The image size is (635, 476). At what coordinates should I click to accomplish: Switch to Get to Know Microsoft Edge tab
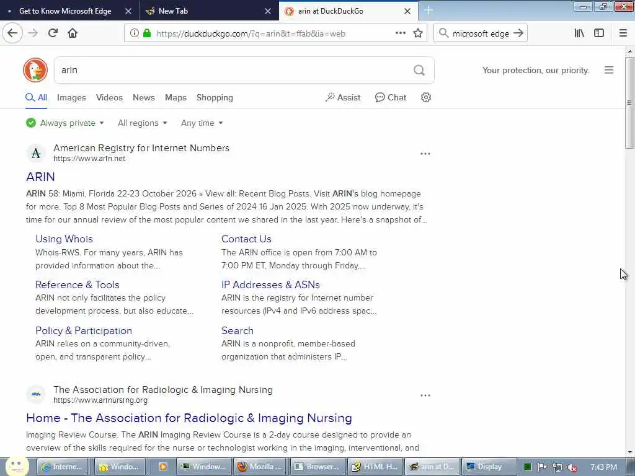(64, 11)
